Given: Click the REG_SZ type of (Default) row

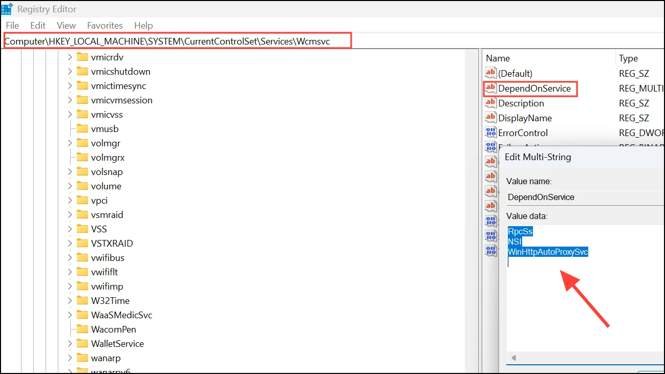Looking at the screenshot, I should click(x=634, y=73).
